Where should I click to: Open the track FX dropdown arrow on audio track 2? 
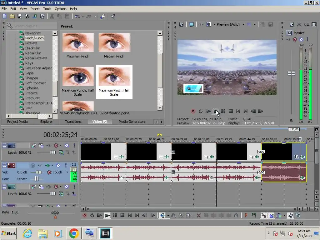point(52,166)
